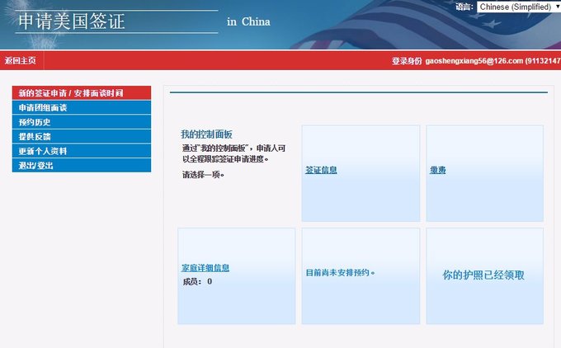
Task: Click the logged-in email gaoshengxiang56@126.com
Action: coord(474,61)
